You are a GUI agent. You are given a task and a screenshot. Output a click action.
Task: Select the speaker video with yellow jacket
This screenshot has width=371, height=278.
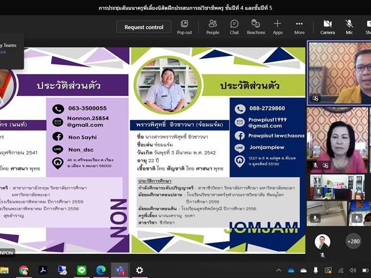(339, 73)
